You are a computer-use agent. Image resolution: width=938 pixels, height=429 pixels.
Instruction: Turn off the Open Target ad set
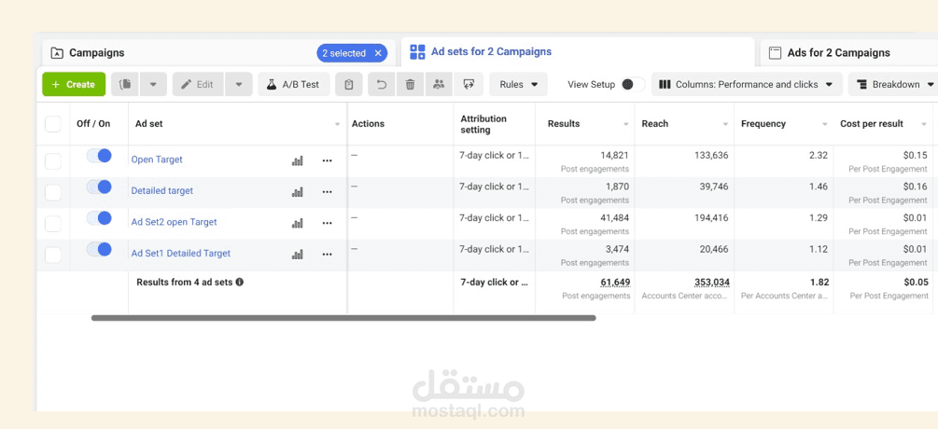coord(99,156)
